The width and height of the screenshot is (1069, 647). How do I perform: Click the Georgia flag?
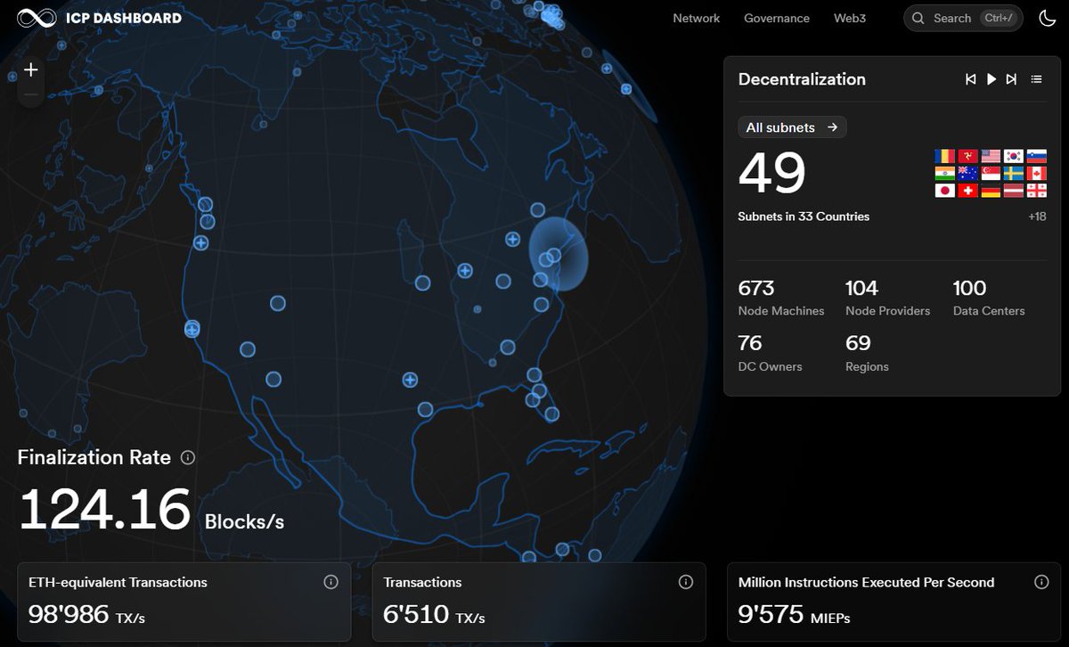click(1037, 191)
